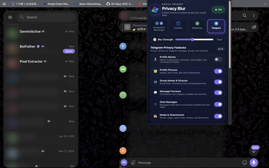The width and height of the screenshot is (269, 168).
Task: Switch to the Nmap Cheat Sheet browser tab
Action: (x=56, y=4)
